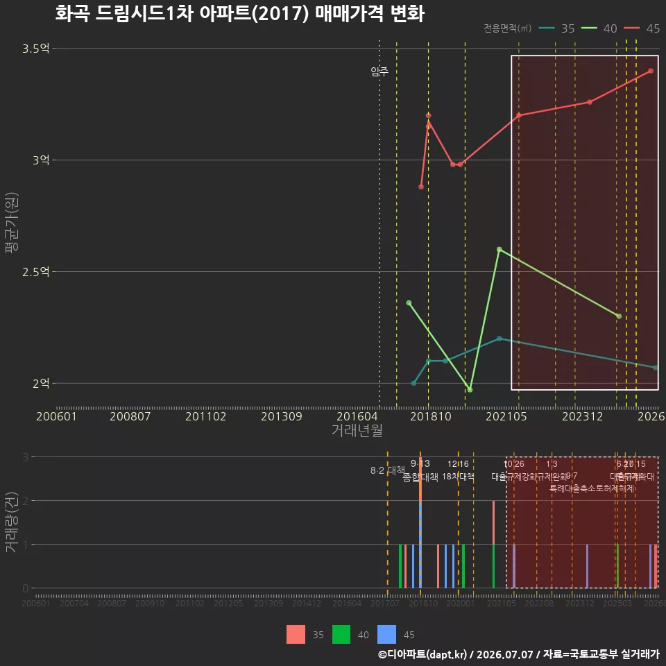Click the '전용면적(㎡)' legend label
Image resolution: width=666 pixels, height=666 pixels.
508,28
